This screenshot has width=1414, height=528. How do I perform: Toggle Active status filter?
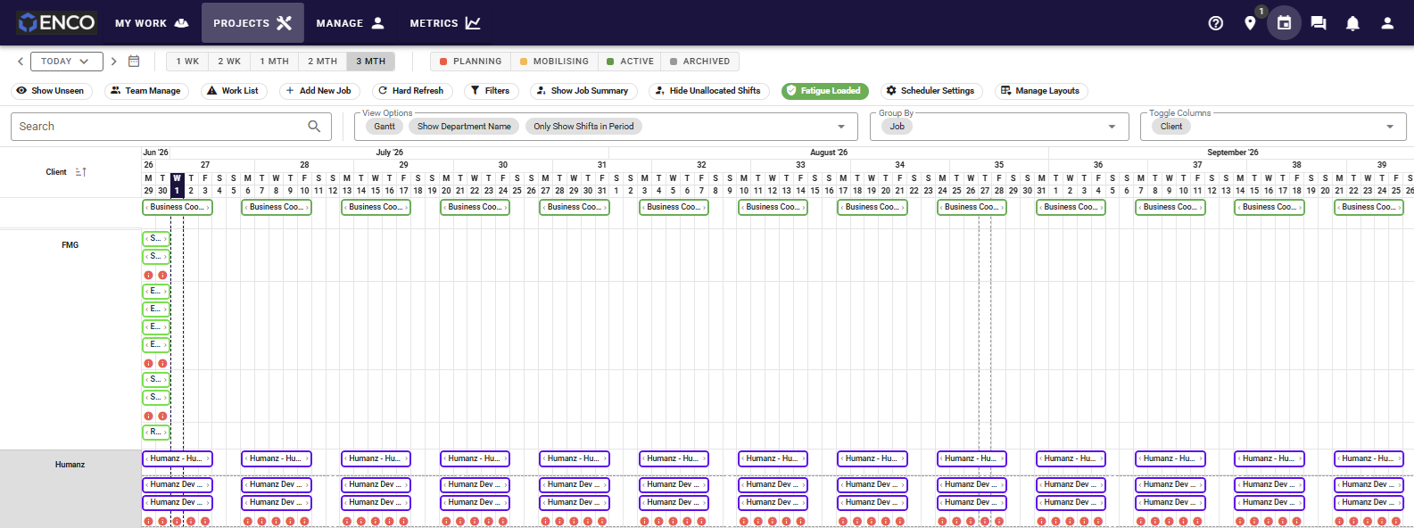(630, 62)
